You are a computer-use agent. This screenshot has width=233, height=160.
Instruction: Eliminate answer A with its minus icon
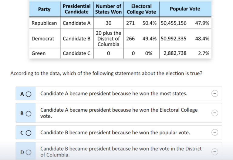click(215, 94)
